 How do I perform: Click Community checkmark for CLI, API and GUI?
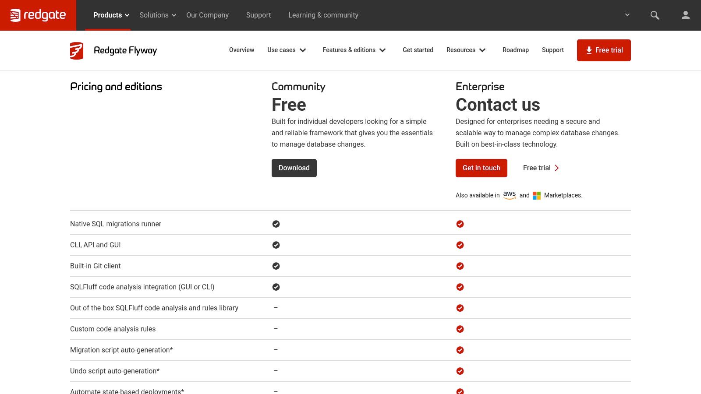coord(276,245)
